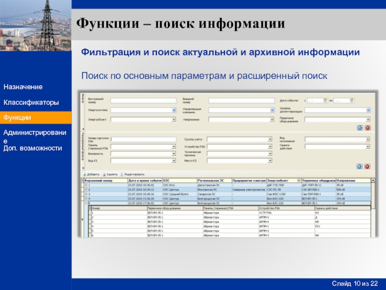Image resolution: width=386 pixels, height=290 pixels.
Task: Expand row 3 in the events table
Action: pos(86,194)
